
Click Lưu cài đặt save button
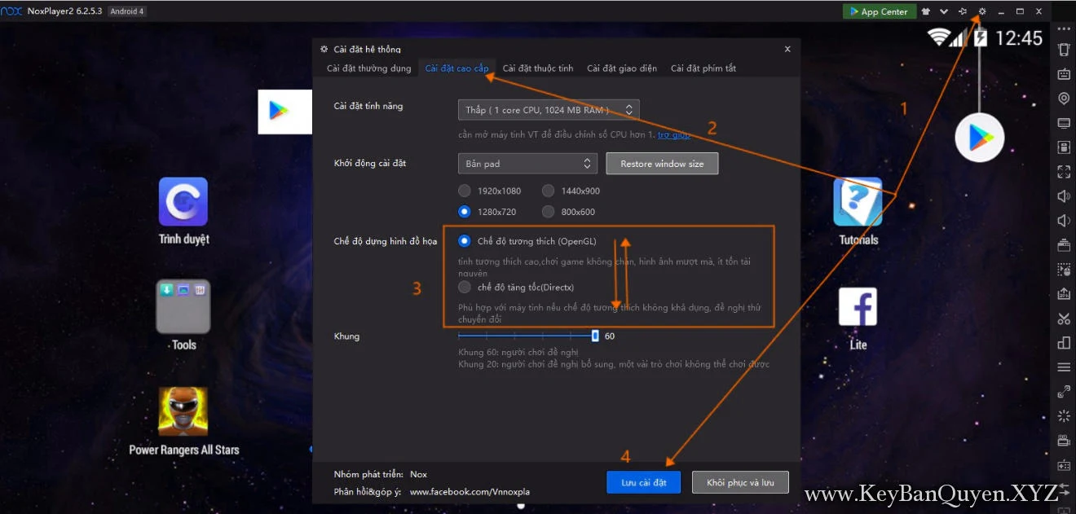tap(644, 482)
